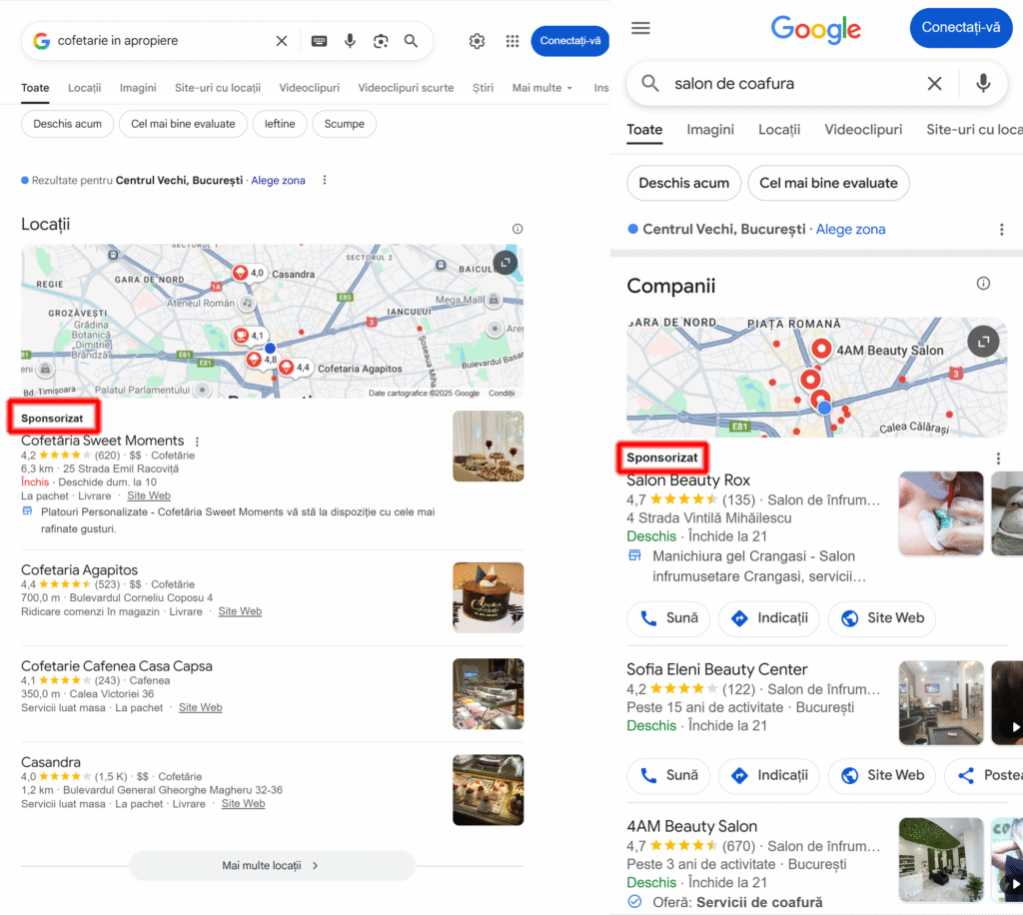Tap 'Site Web' button for Sofia Eleni Beauty Center
The height and width of the screenshot is (915, 1023).
tap(881, 775)
